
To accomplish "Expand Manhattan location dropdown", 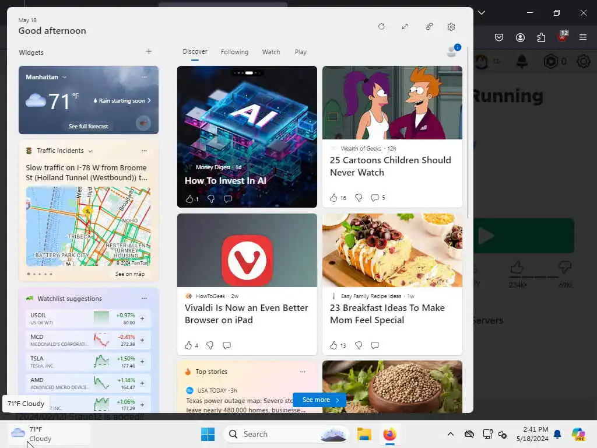I will [65, 78].
